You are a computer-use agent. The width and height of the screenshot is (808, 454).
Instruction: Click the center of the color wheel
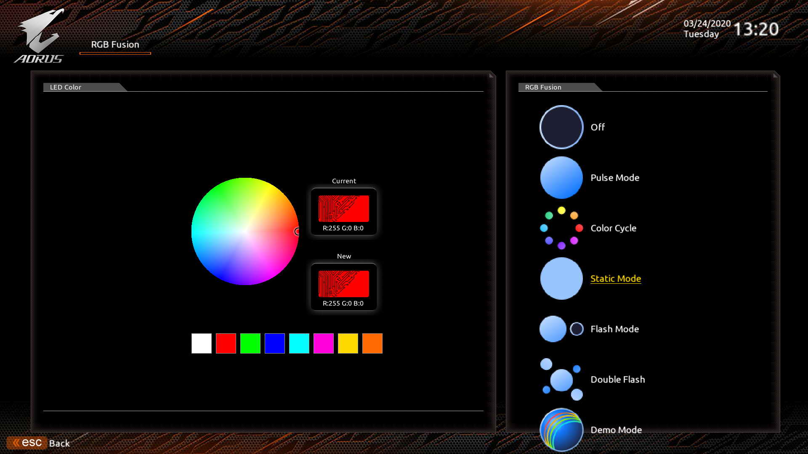(x=245, y=231)
